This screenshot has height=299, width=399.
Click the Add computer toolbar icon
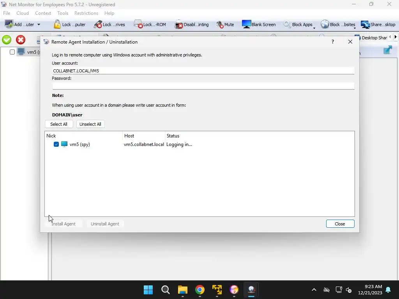pyautogui.click(x=9, y=25)
